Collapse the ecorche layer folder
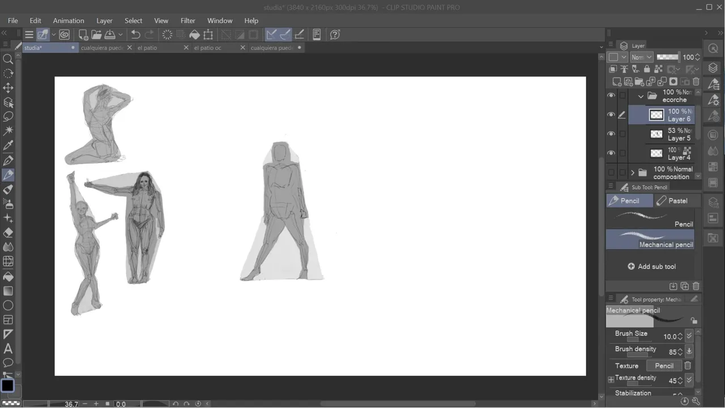The width and height of the screenshot is (725, 408). click(641, 96)
